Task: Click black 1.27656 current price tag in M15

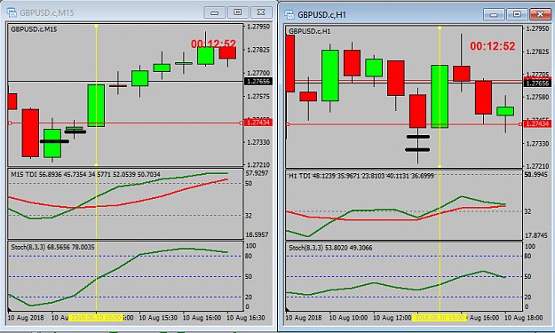Action: (x=258, y=82)
